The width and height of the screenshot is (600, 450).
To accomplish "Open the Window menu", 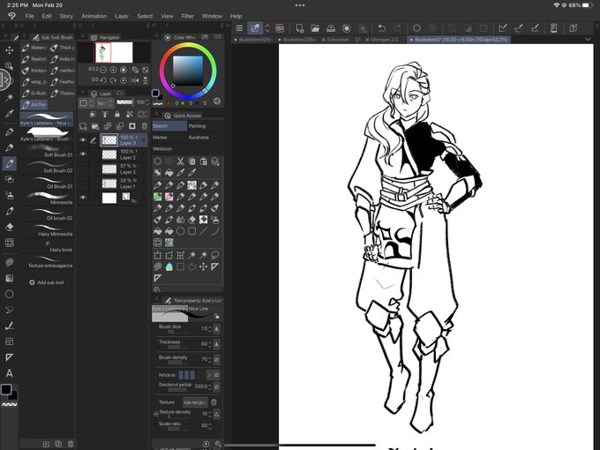I will tap(212, 16).
